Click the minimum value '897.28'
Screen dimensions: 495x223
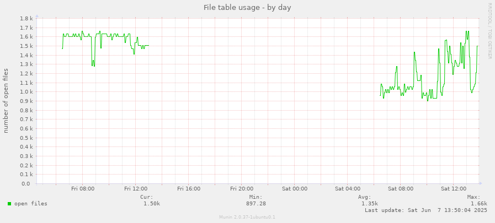pyautogui.click(x=256, y=204)
